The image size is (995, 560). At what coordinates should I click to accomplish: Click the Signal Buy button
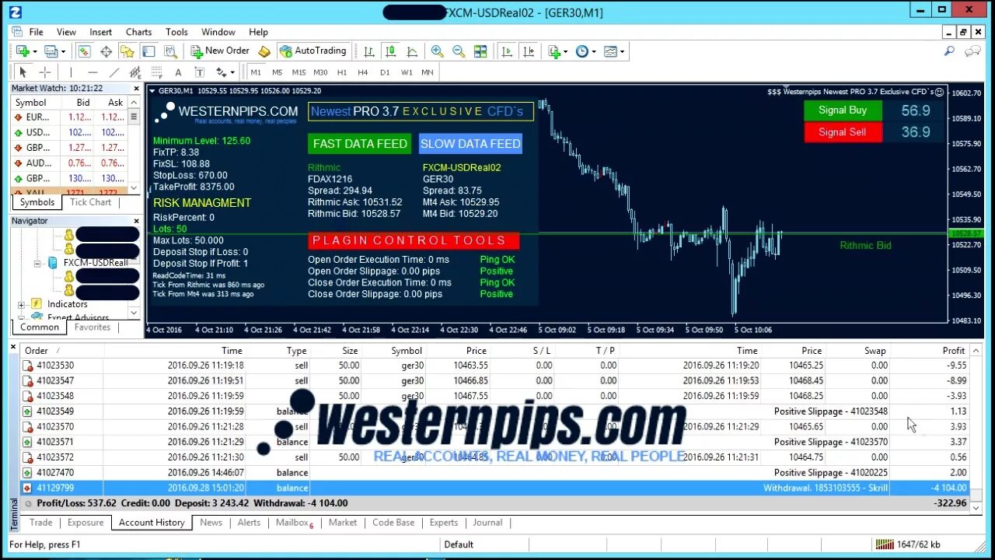click(843, 110)
